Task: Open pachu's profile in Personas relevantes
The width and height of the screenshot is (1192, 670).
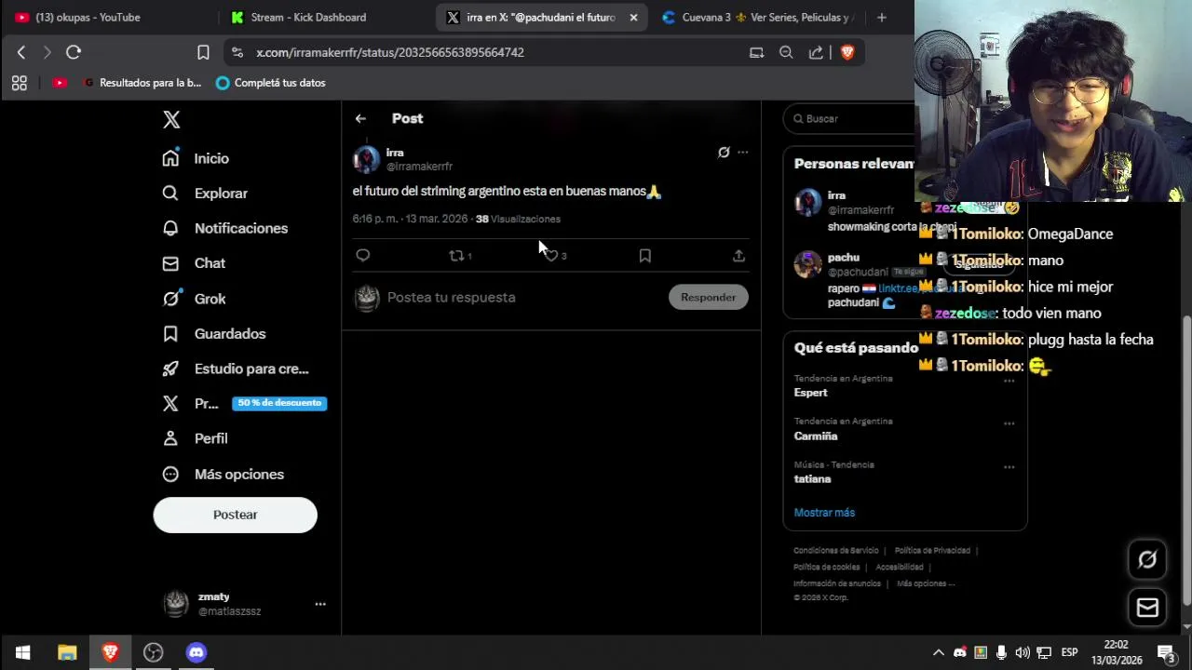Action: (844, 258)
